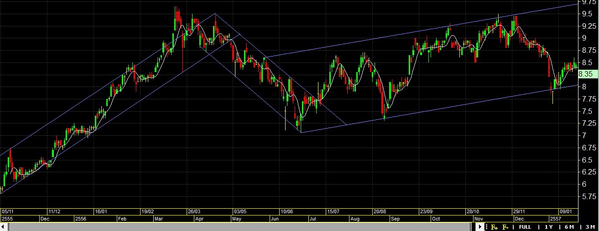Viewport: 599px width, 231px height.
Task: Click the 23/09 date label
Action: click(426, 212)
